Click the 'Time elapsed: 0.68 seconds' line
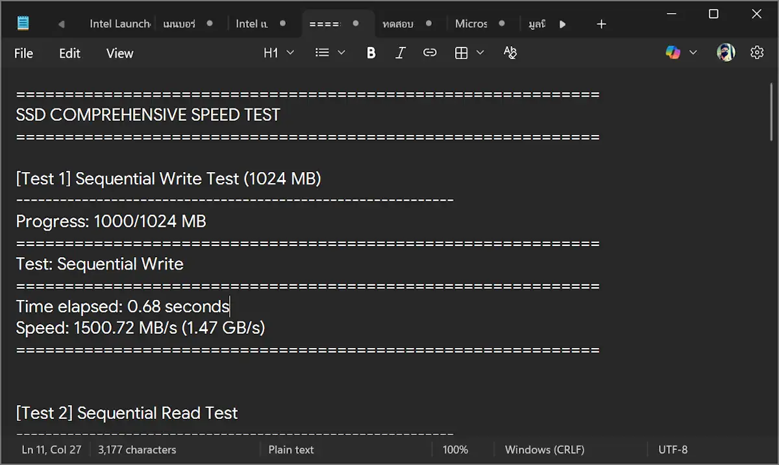This screenshot has width=779, height=465. tap(123, 307)
